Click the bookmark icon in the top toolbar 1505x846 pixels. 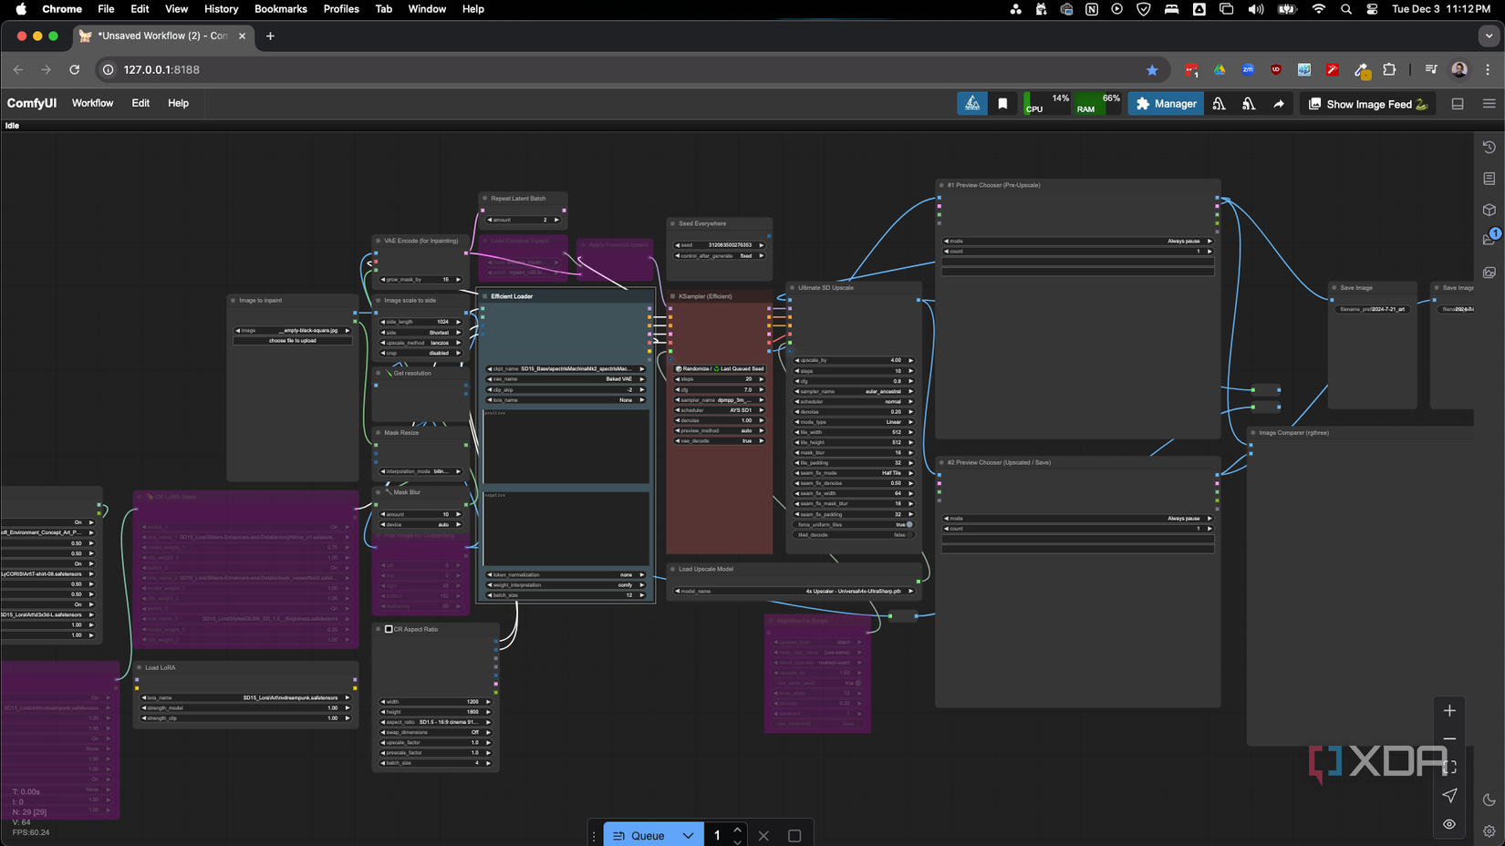click(1002, 103)
